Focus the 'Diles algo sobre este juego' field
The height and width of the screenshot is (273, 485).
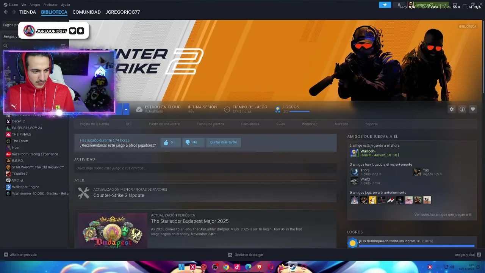[205, 168]
